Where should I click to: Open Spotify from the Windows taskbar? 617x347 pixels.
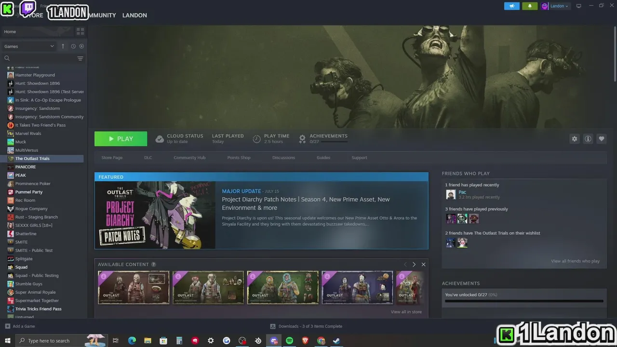289,341
